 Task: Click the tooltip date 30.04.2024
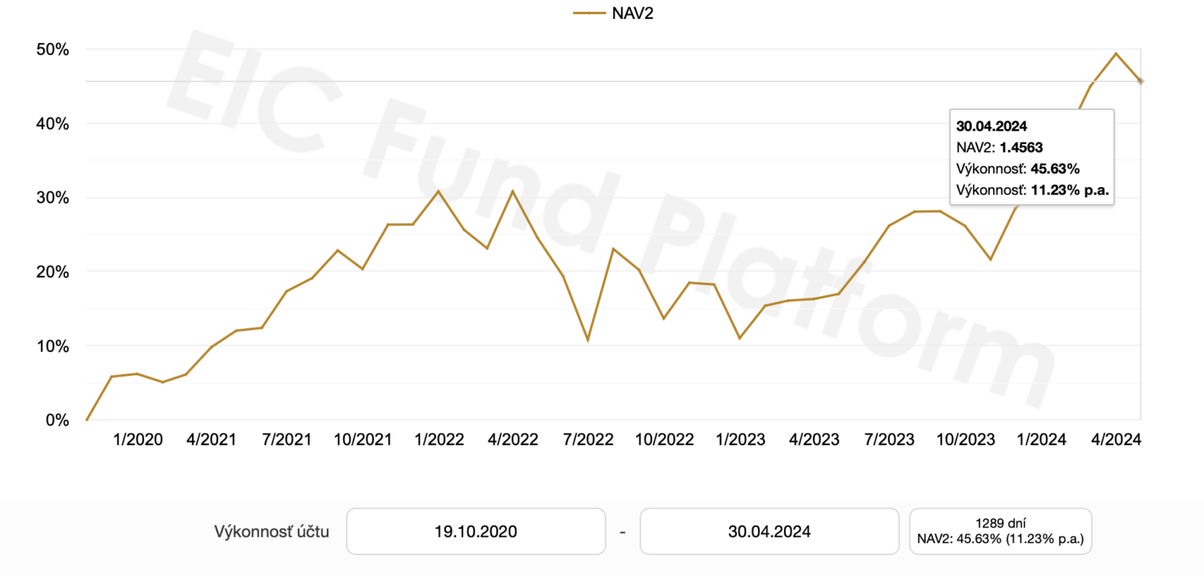point(992,125)
